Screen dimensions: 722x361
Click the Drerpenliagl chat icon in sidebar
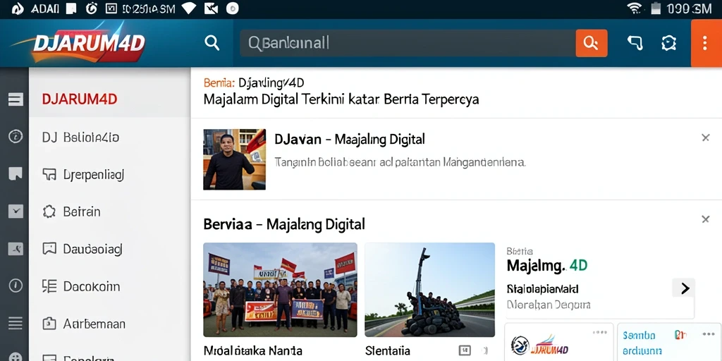(x=49, y=174)
